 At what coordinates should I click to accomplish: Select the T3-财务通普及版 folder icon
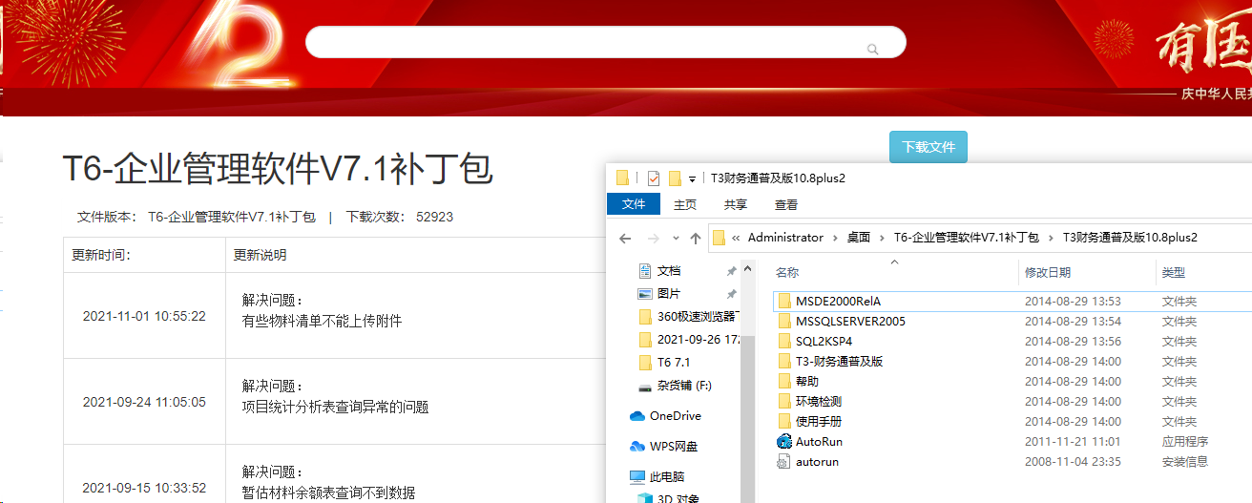click(784, 362)
